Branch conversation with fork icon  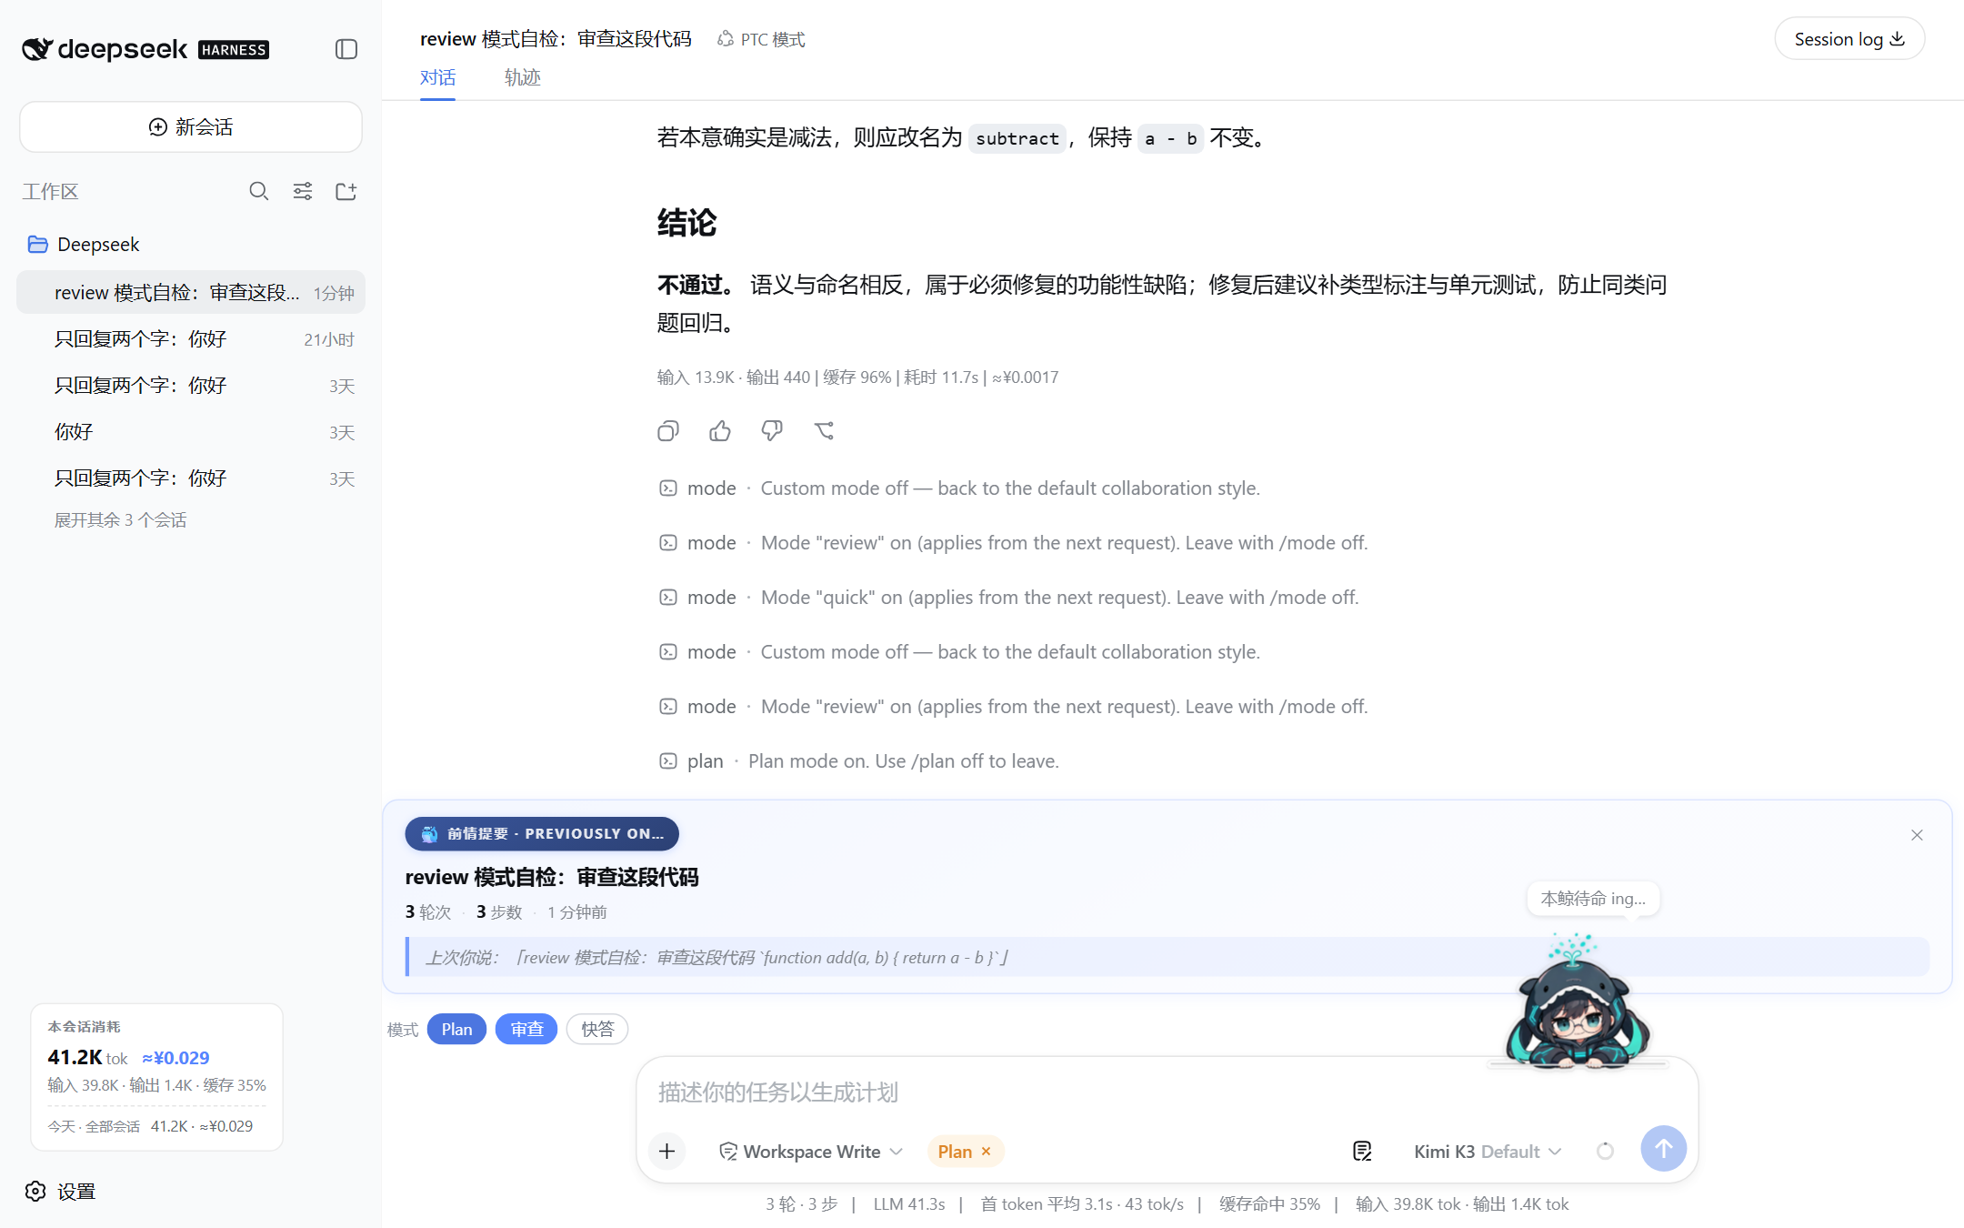[x=824, y=431]
